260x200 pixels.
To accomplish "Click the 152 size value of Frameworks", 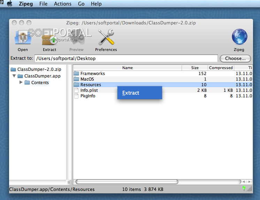I will [x=202, y=73].
